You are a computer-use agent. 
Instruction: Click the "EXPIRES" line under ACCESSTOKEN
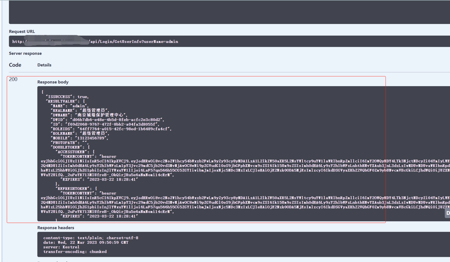click(99, 179)
